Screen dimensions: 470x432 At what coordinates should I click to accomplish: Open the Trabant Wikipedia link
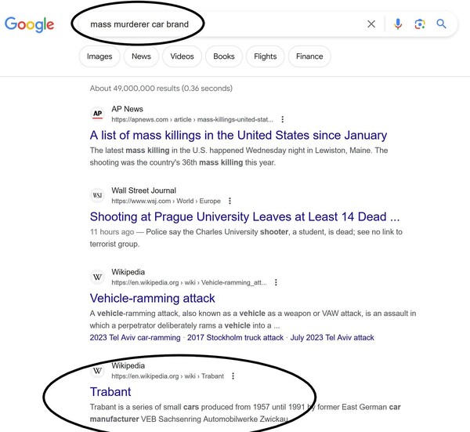pyautogui.click(x=110, y=391)
